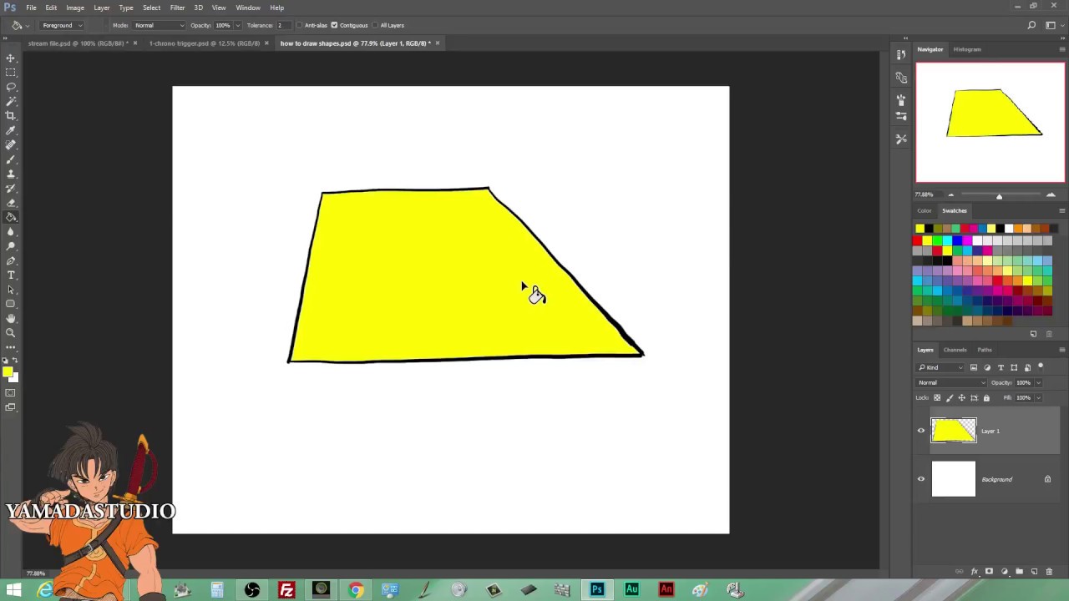Switch to the Channels tab
Image resolution: width=1069 pixels, height=601 pixels.
955,350
